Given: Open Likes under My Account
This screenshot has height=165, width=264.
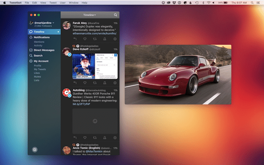Looking at the screenshot, I should [37, 73].
